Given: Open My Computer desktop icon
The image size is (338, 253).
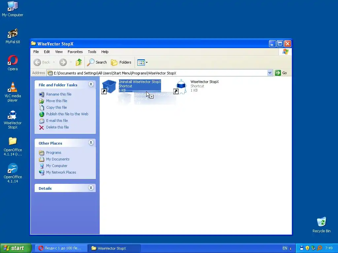Looking at the screenshot, I should point(13,9).
